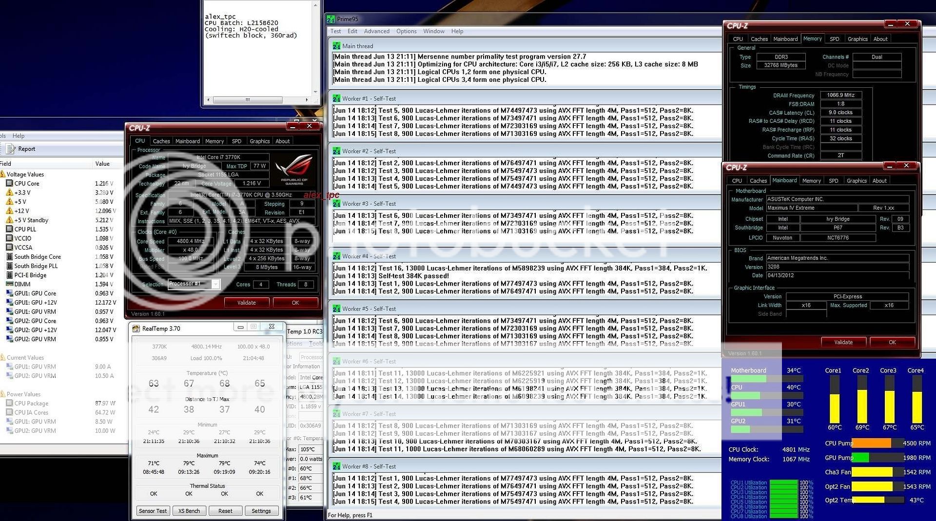Click the CPU Package power icon
Screen dimensions: 936x521
point(9,403)
